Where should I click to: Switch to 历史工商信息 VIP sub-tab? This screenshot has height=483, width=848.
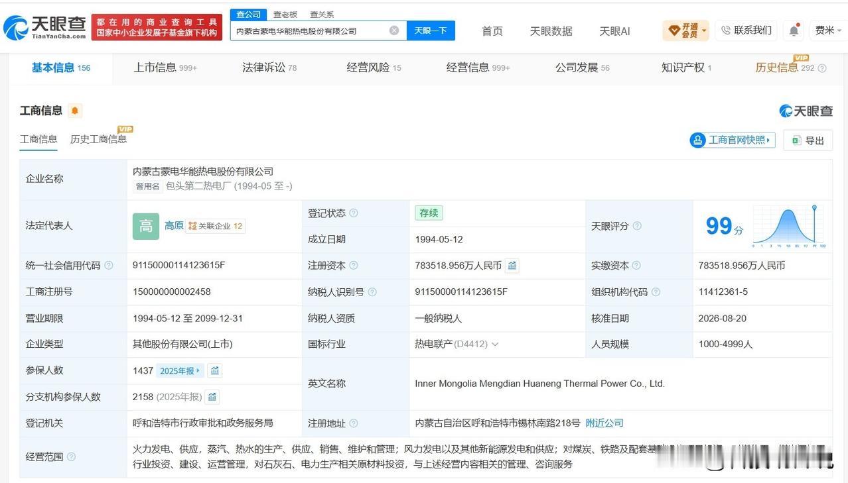click(x=98, y=139)
